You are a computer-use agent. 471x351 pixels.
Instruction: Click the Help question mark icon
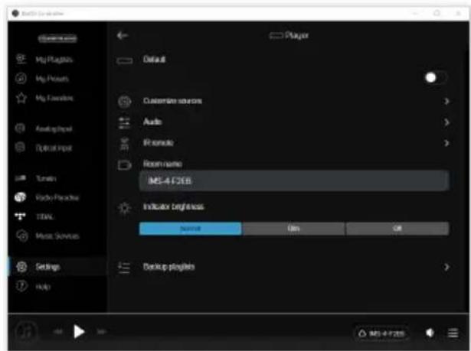[x=21, y=286]
